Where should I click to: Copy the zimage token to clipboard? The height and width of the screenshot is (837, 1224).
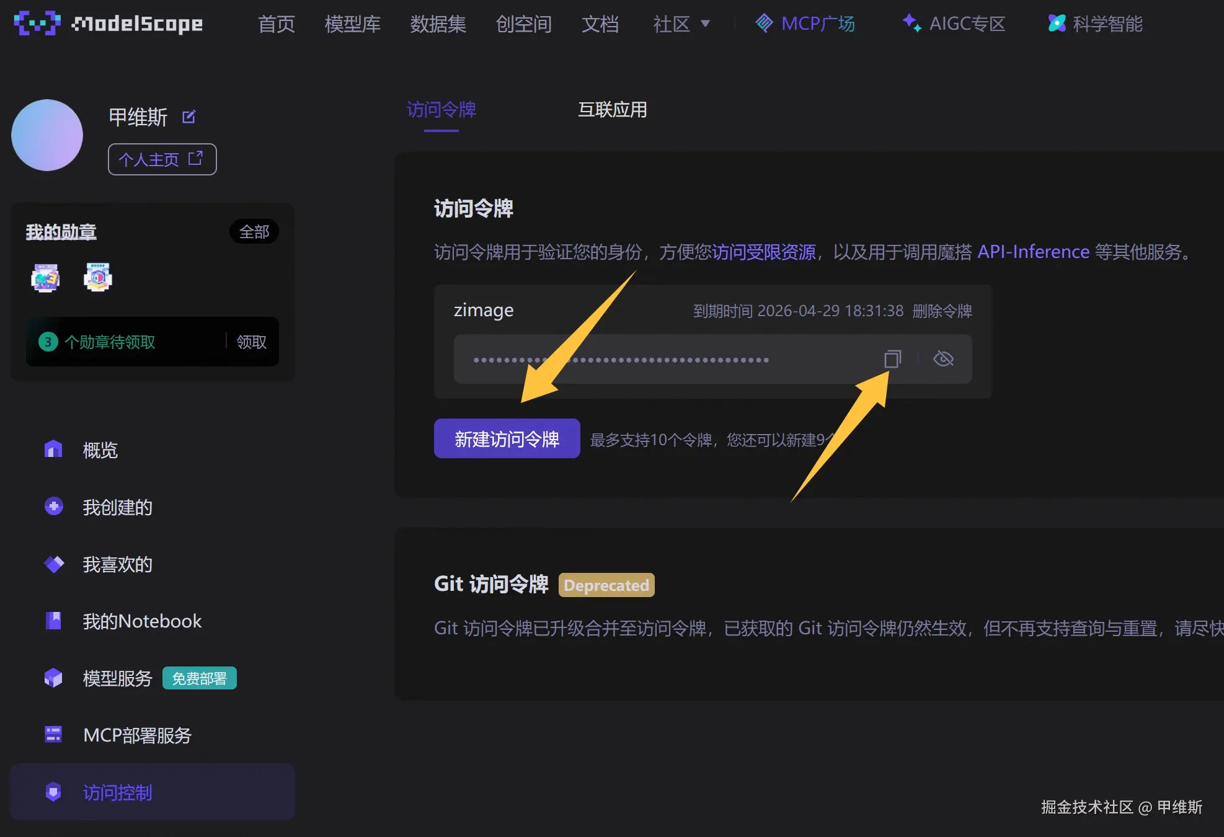[x=892, y=359]
